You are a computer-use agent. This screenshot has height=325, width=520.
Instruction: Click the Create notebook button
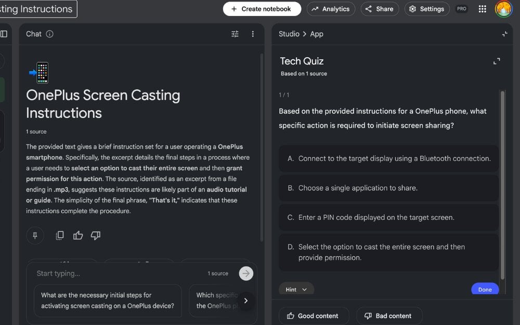pyautogui.click(x=262, y=9)
